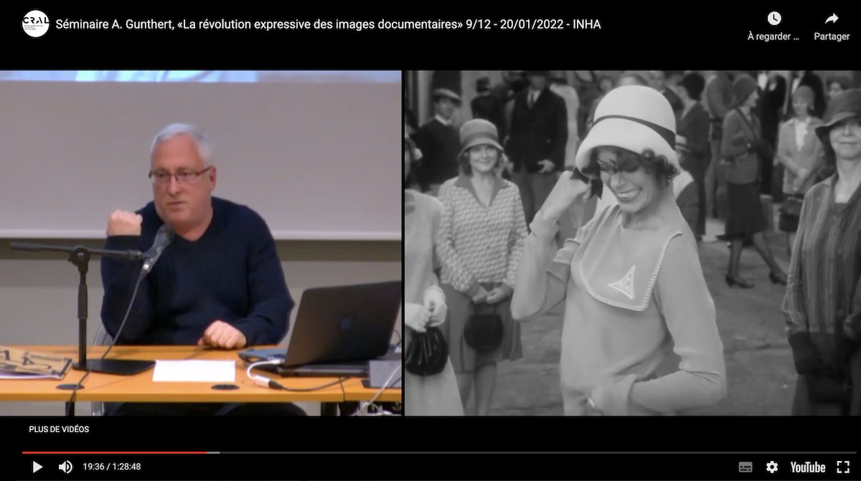Click the Partager label
The image size is (861, 481).
[x=832, y=37]
